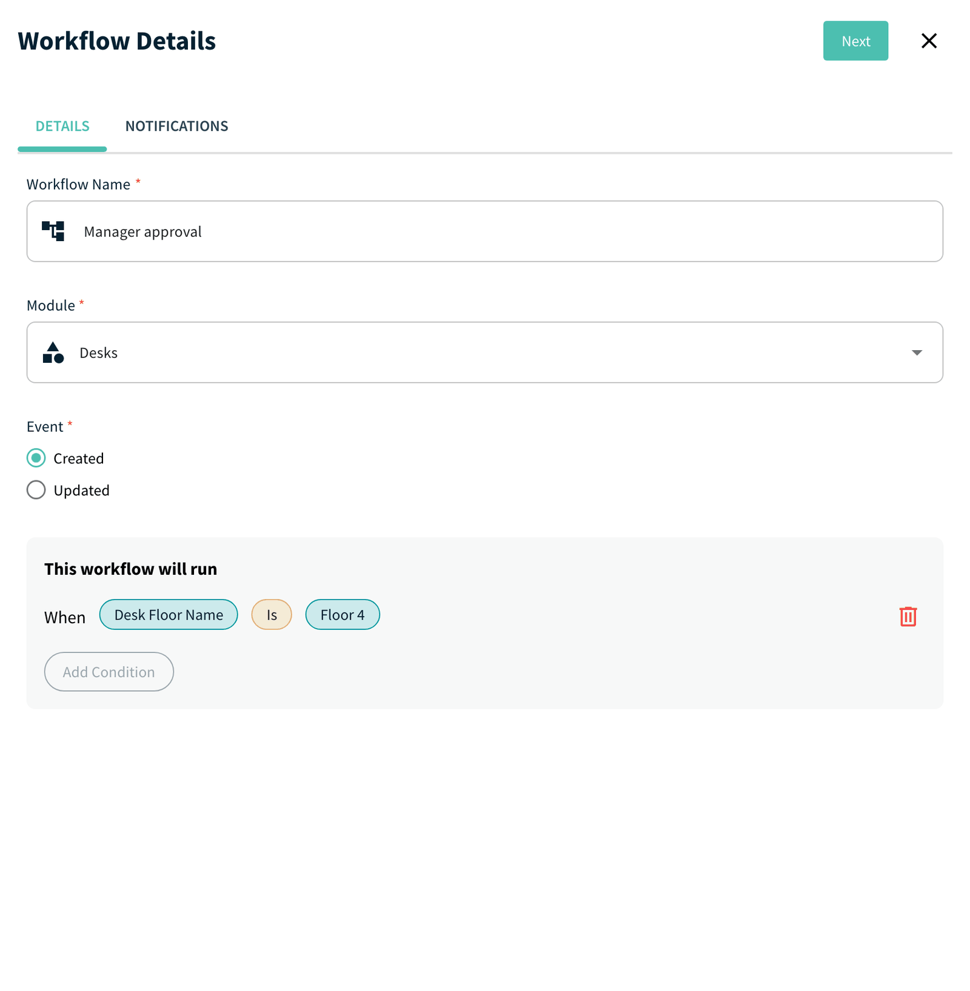Switch to the Notifications tab
The width and height of the screenshot is (970, 991).
click(x=176, y=126)
